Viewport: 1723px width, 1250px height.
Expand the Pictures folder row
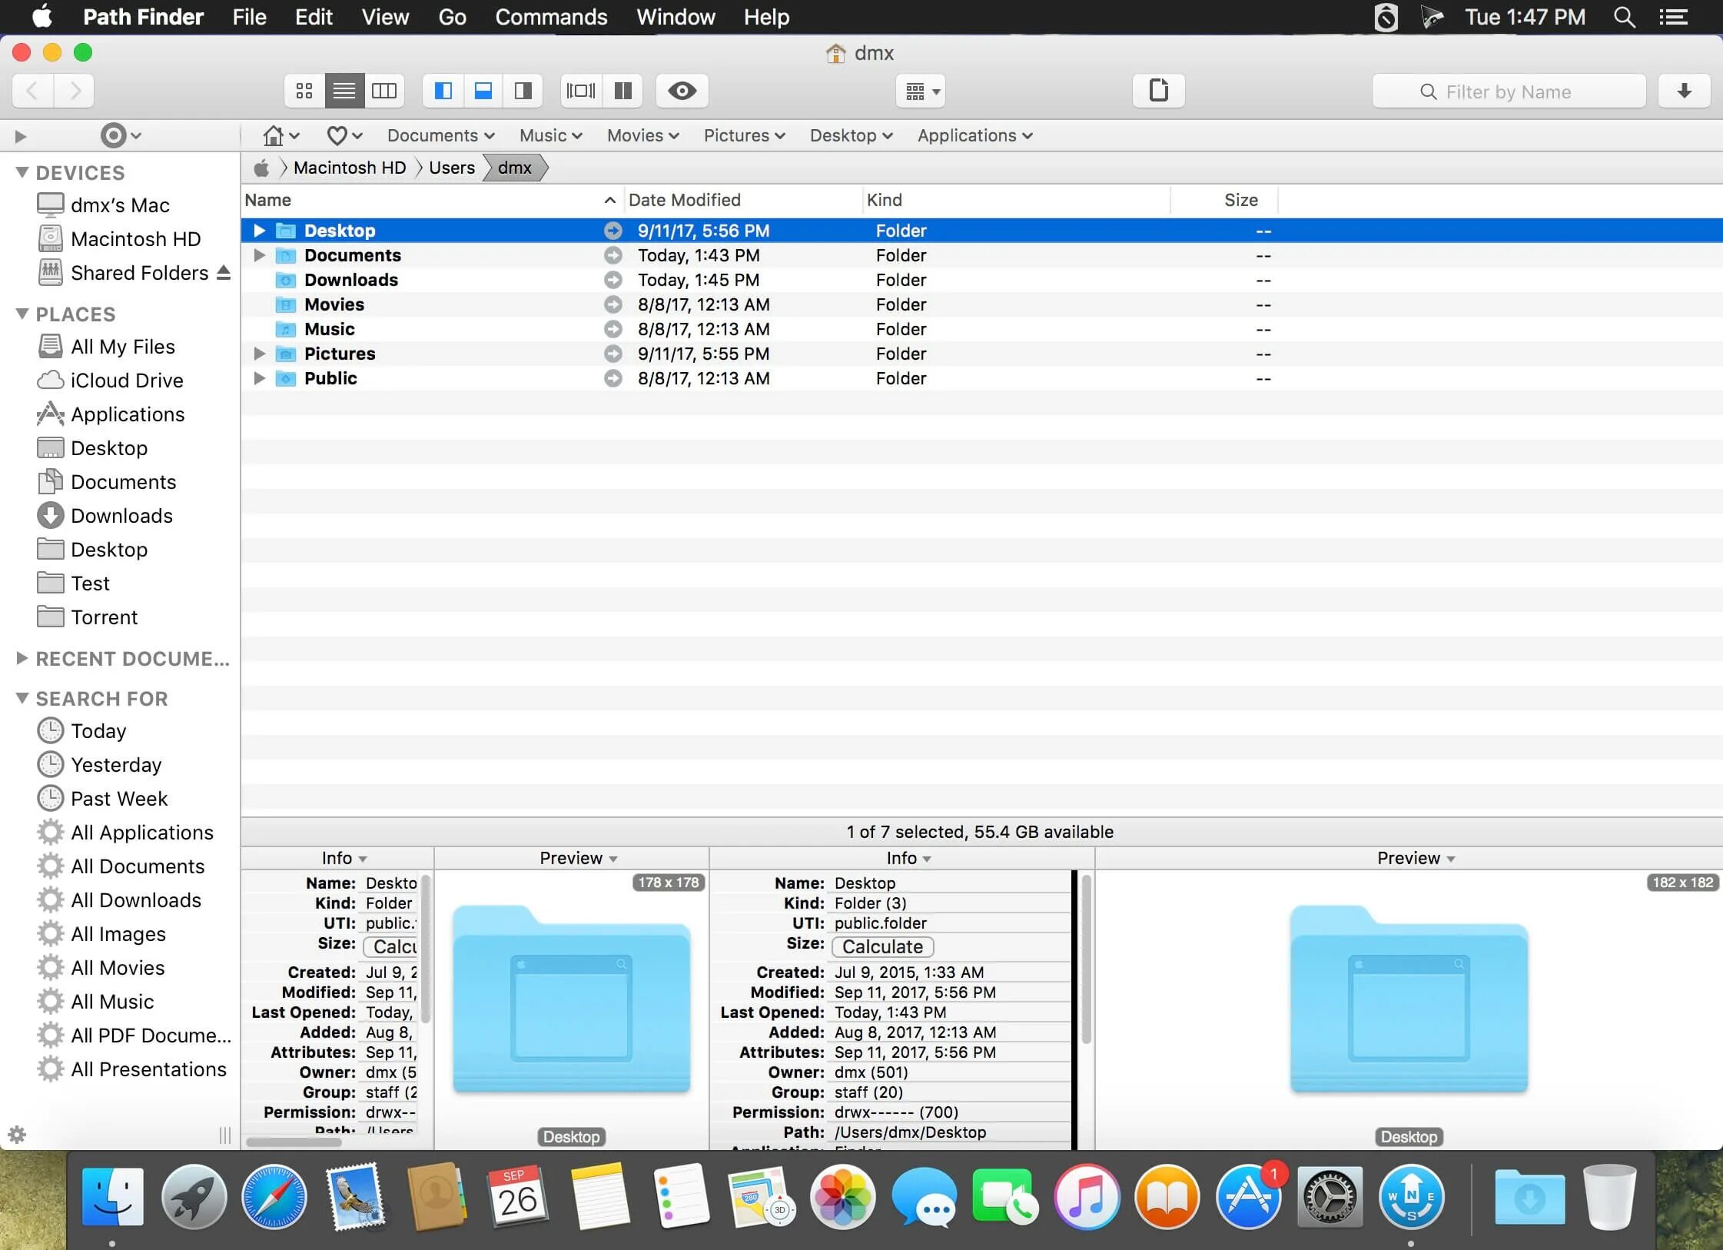(x=260, y=354)
